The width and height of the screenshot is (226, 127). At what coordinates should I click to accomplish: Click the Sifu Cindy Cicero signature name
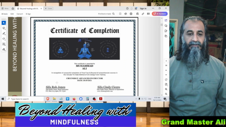(x=108, y=87)
